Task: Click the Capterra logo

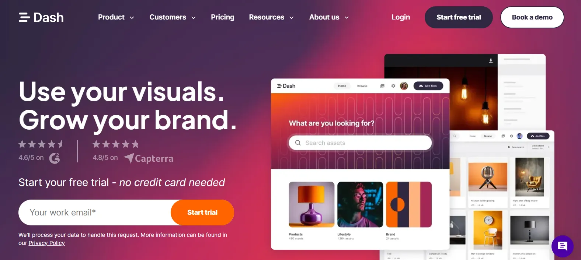Action: coord(149,158)
